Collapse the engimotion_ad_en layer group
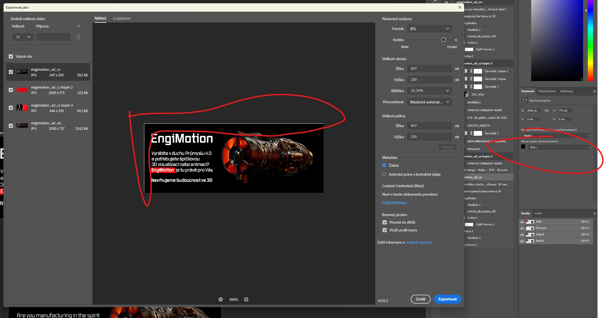The width and height of the screenshot is (605, 318). pyautogui.click(x=453, y=2)
